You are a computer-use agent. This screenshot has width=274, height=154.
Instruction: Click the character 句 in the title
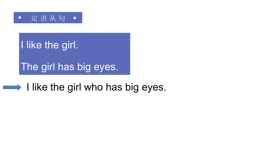[x=62, y=18]
